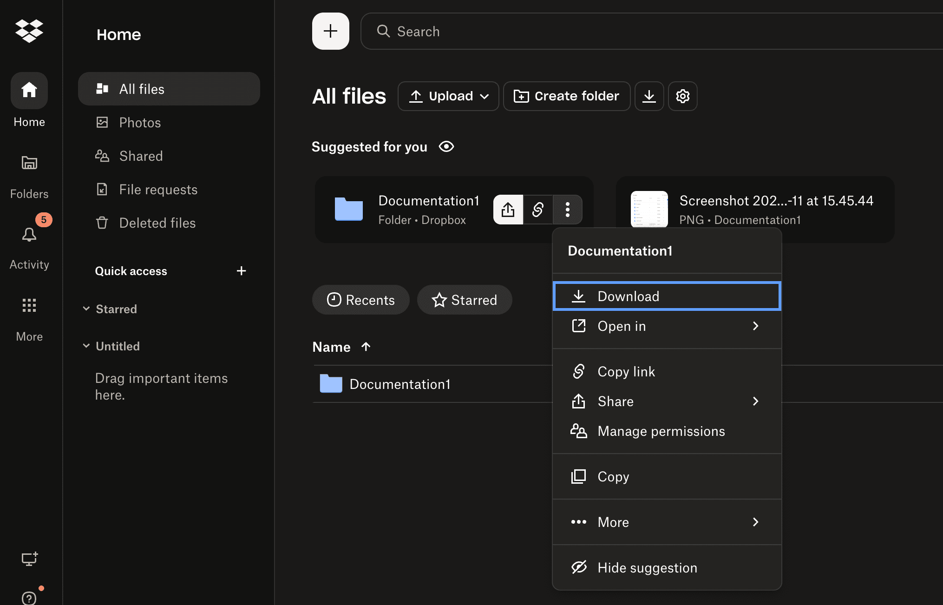Collapse the Starred quick access section

[x=86, y=309]
